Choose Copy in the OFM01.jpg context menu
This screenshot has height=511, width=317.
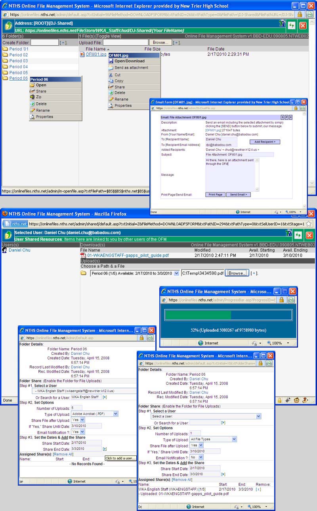coord(134,81)
